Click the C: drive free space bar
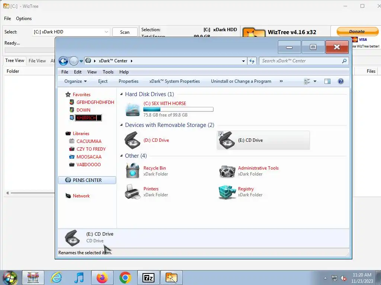This screenshot has height=285, width=381. coord(178,109)
